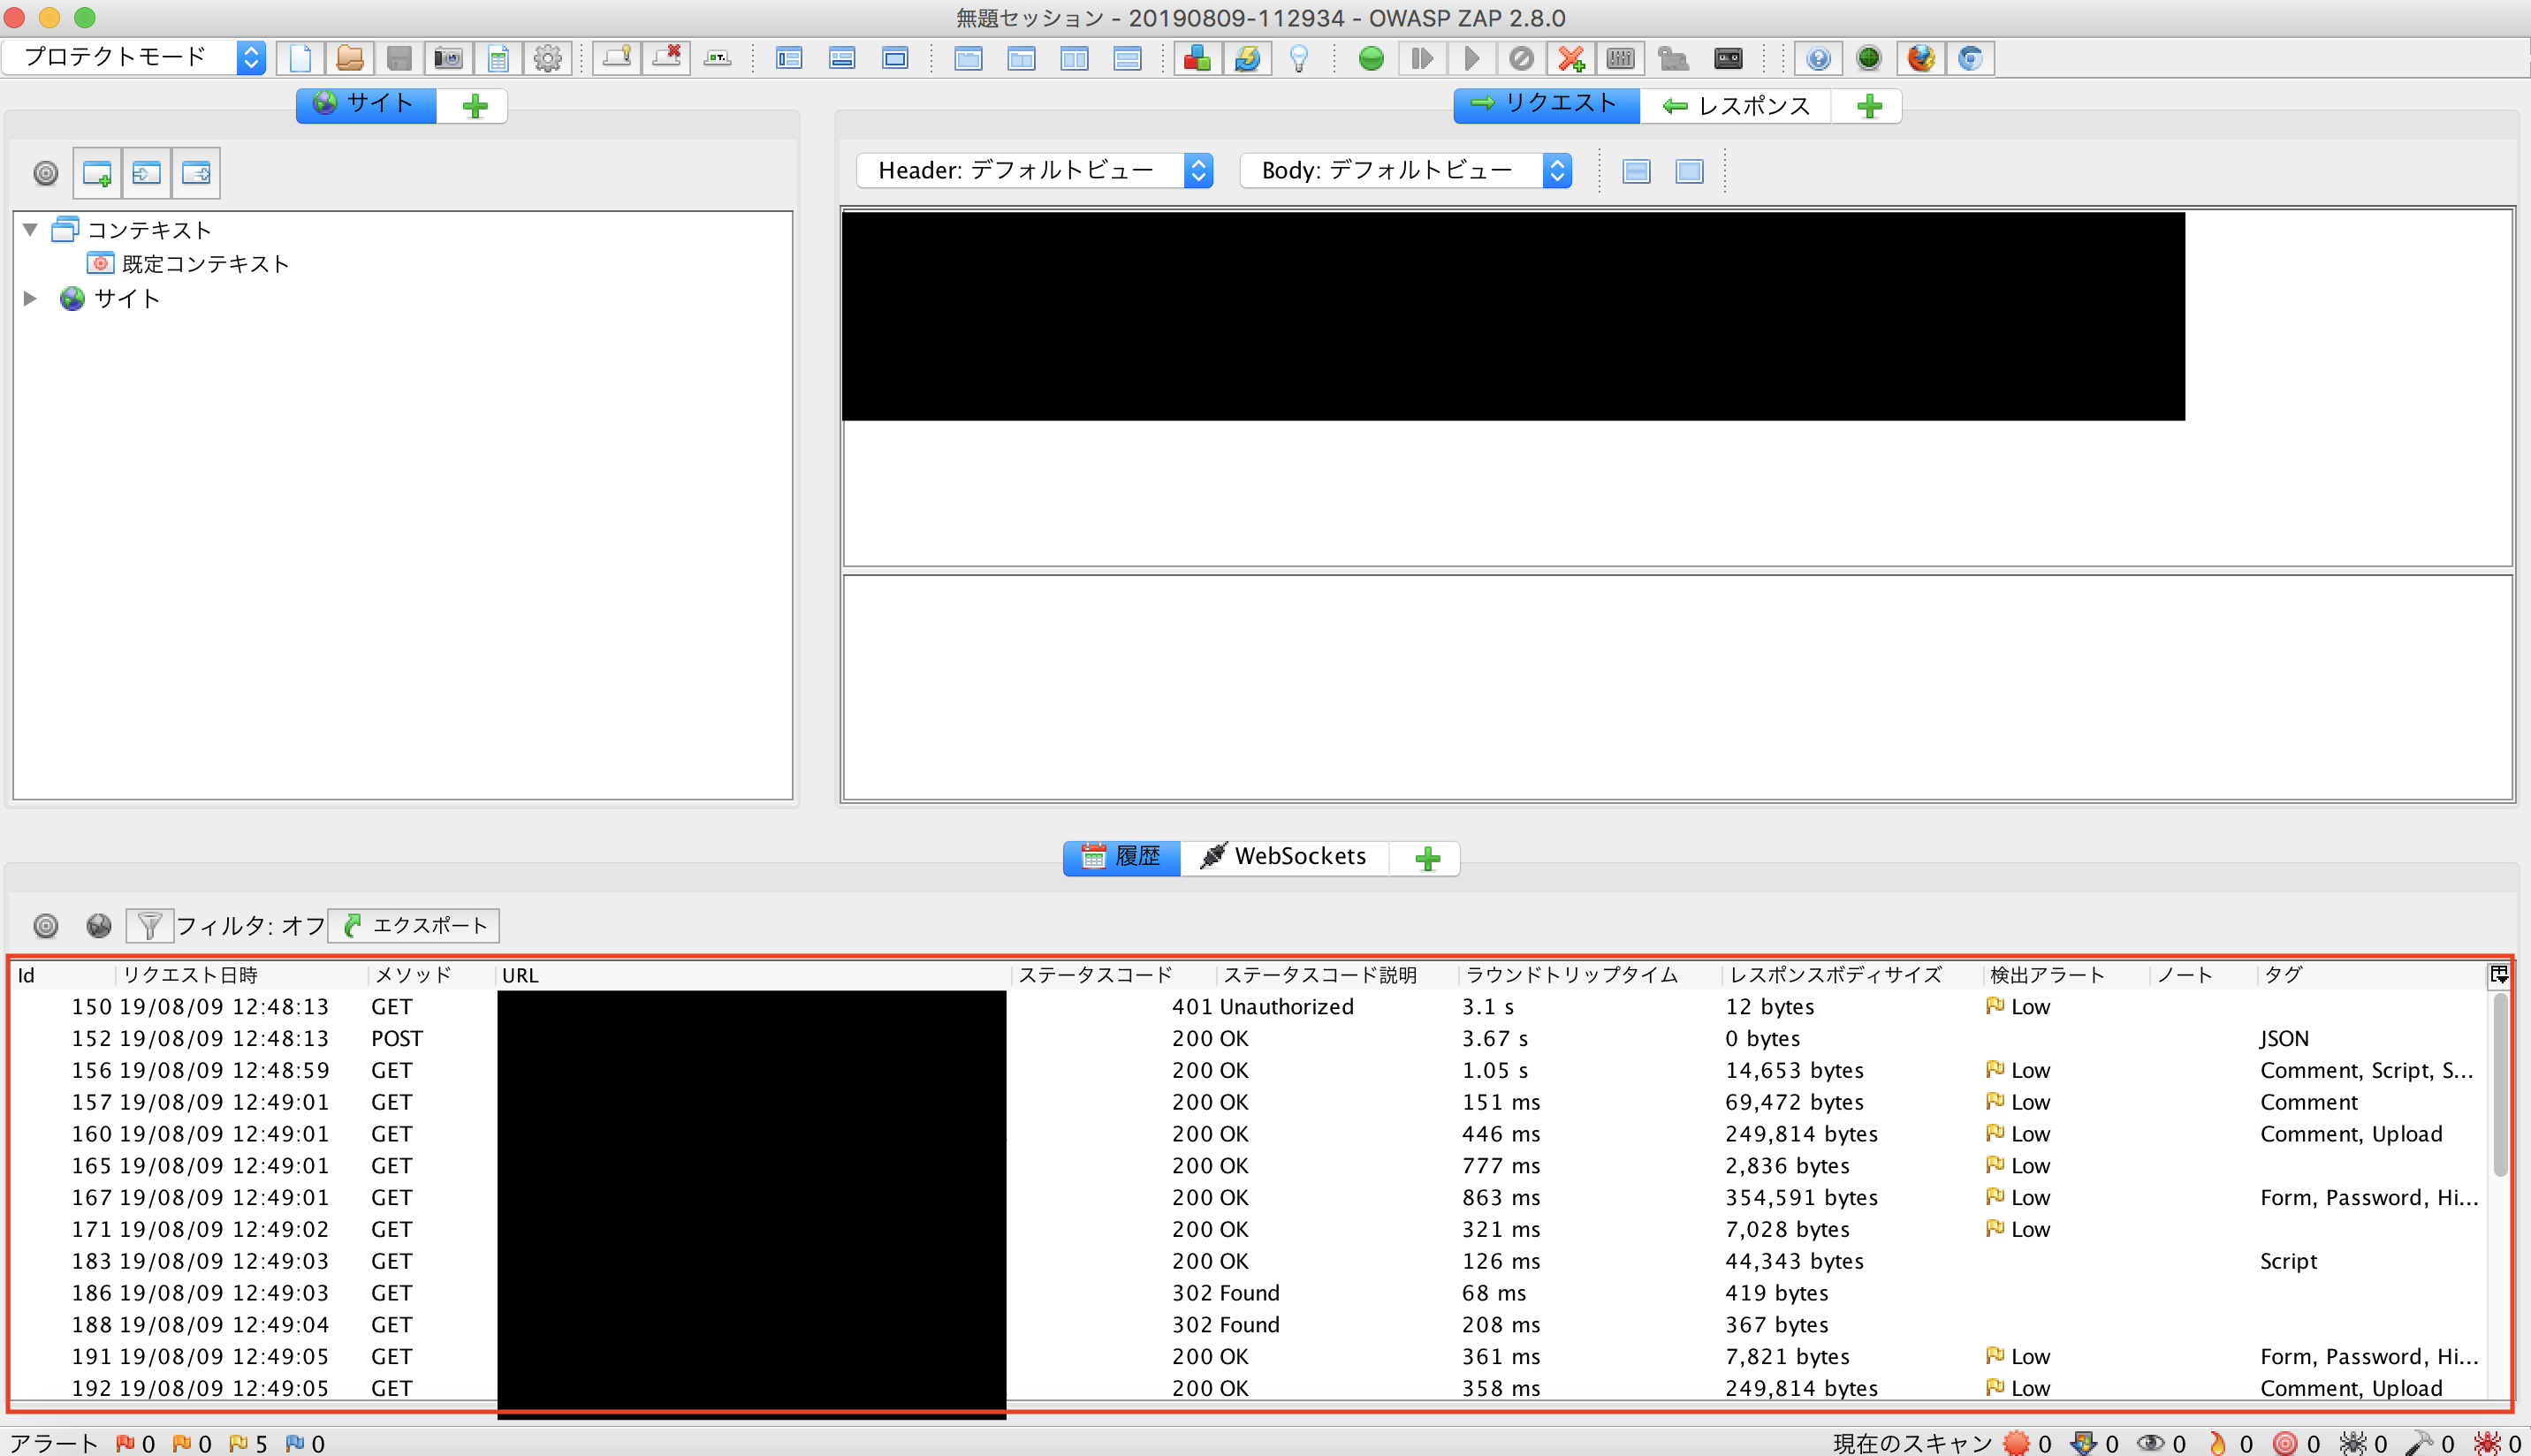Click import context icon in Sites toolbar
The width and height of the screenshot is (2531, 1456).
(146, 173)
